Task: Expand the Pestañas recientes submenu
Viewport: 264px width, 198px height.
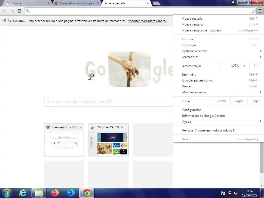Action: pyautogui.click(x=218, y=51)
